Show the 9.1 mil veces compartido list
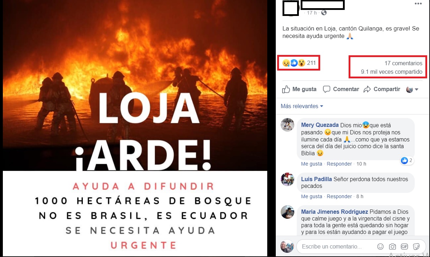 [x=392, y=72]
